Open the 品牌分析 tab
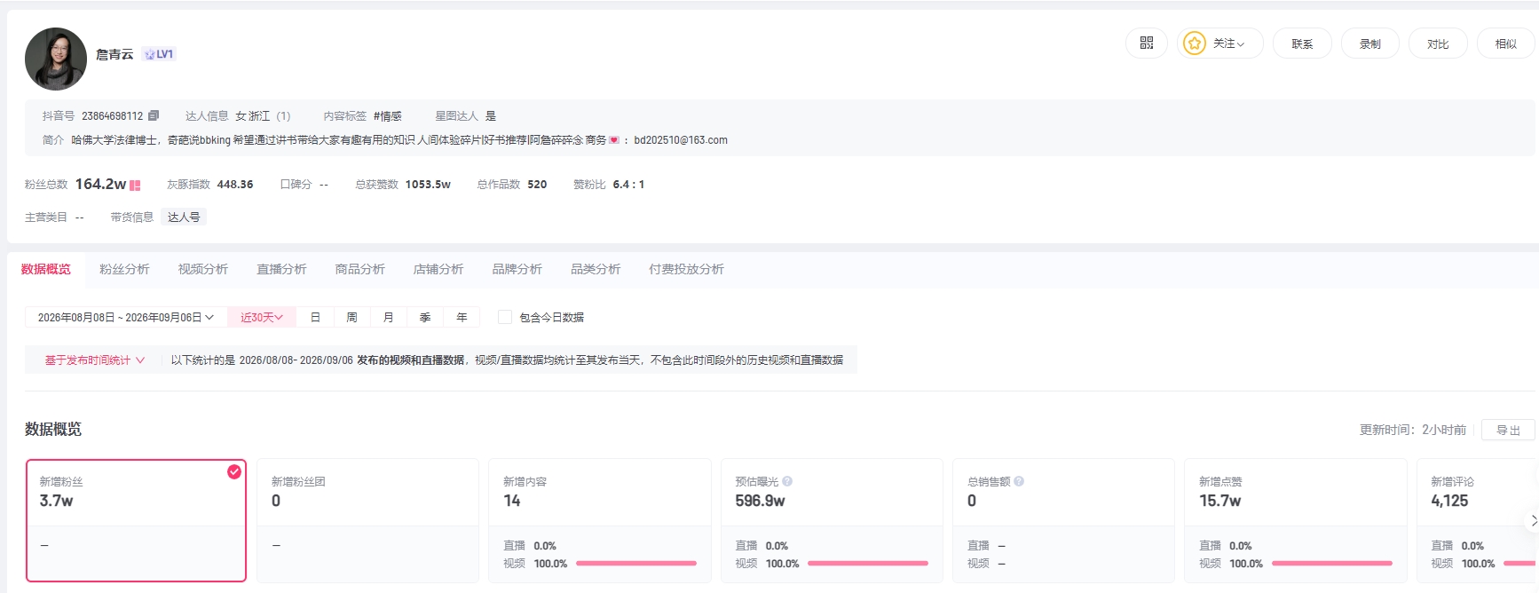Viewport: 1539px width, 593px height. [517, 269]
